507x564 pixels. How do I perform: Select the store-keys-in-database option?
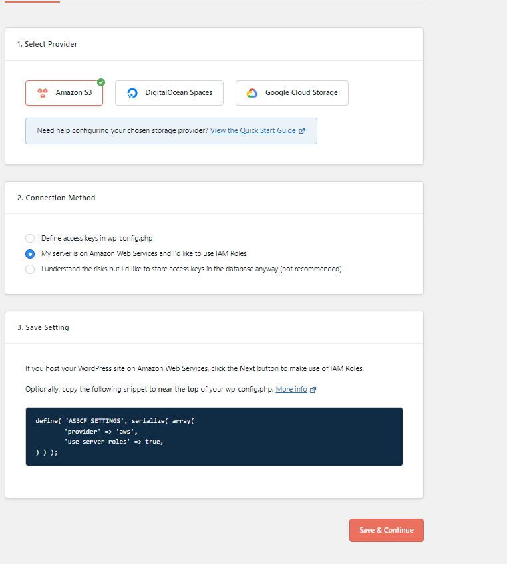[29, 269]
